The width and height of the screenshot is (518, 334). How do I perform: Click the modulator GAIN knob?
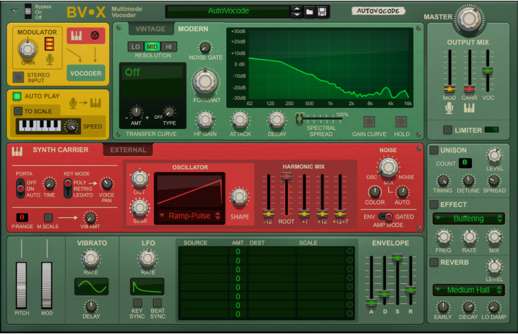click(27, 49)
